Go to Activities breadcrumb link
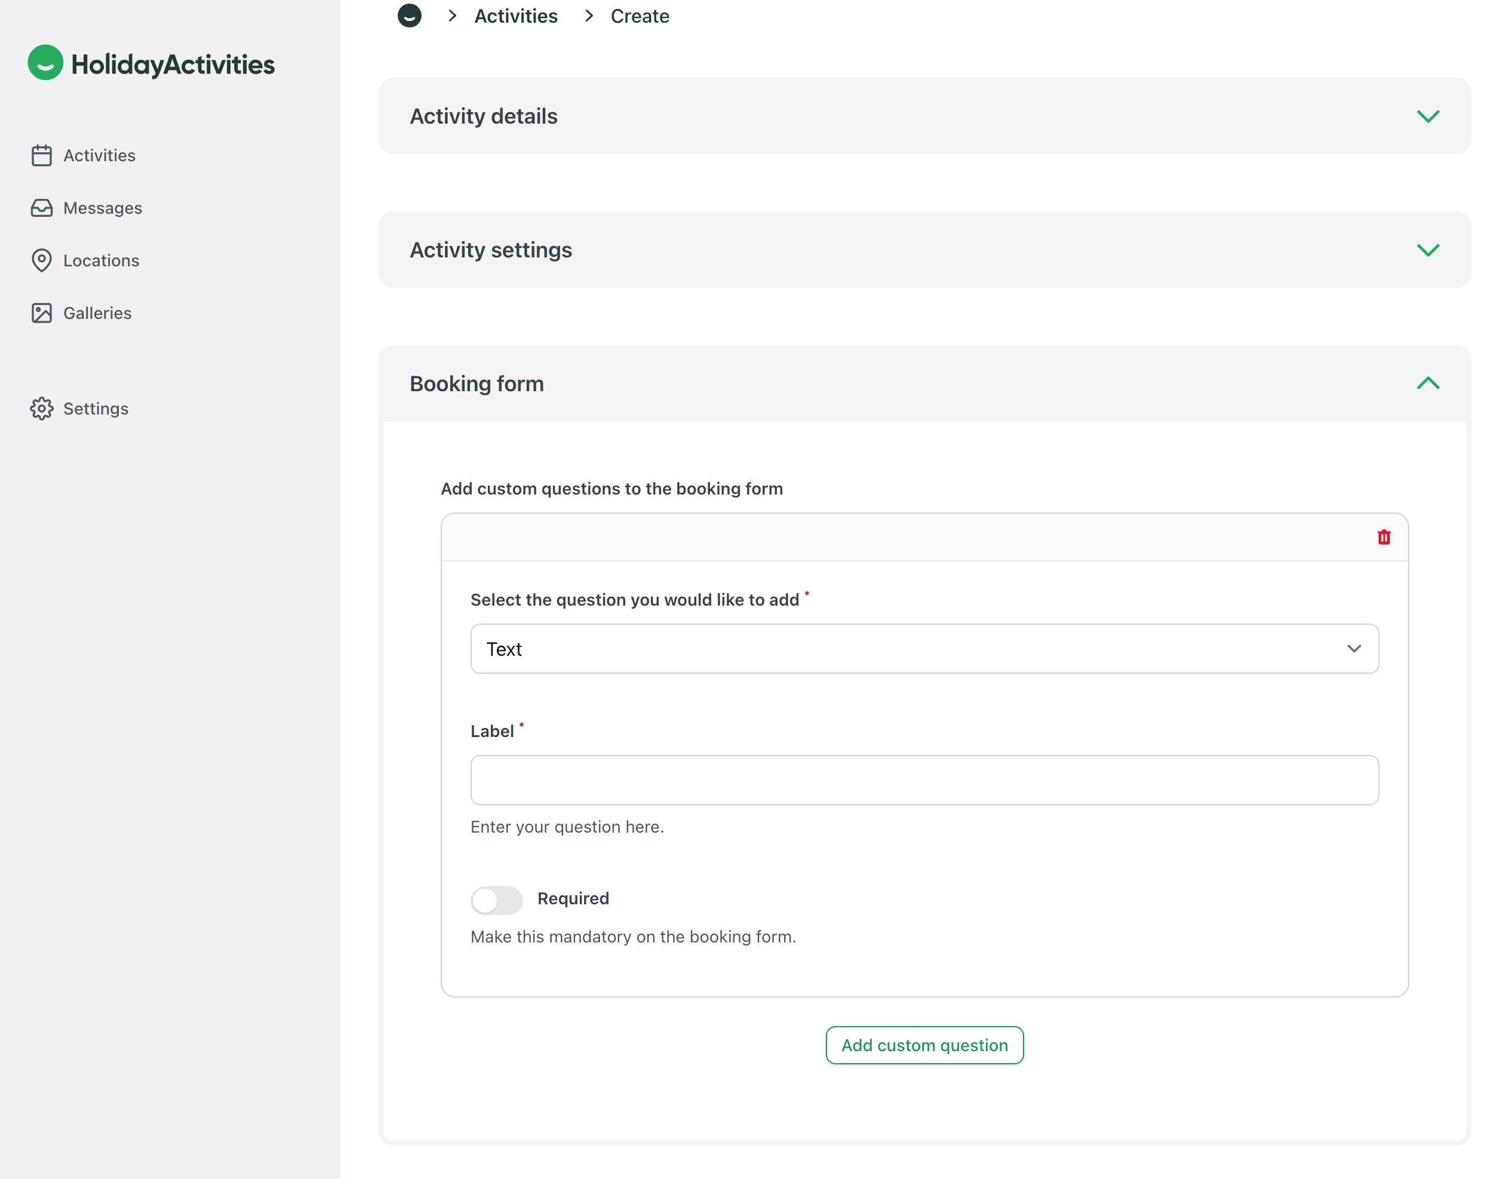The image size is (1506, 1179). (x=515, y=16)
